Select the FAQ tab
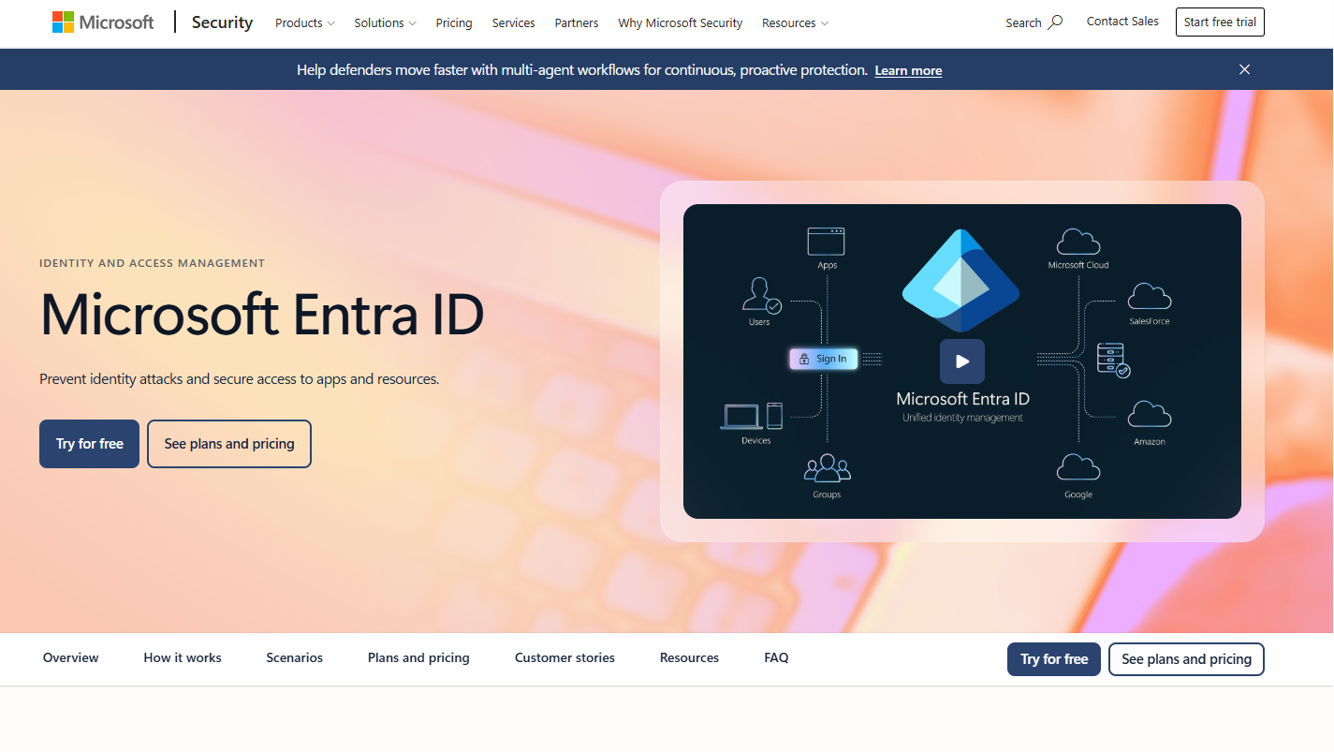This screenshot has width=1334, height=752. (776, 658)
